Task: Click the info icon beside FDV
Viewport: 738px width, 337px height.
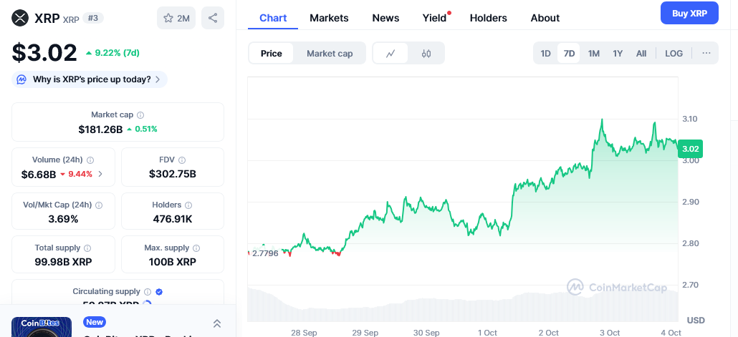Action: coord(181,160)
